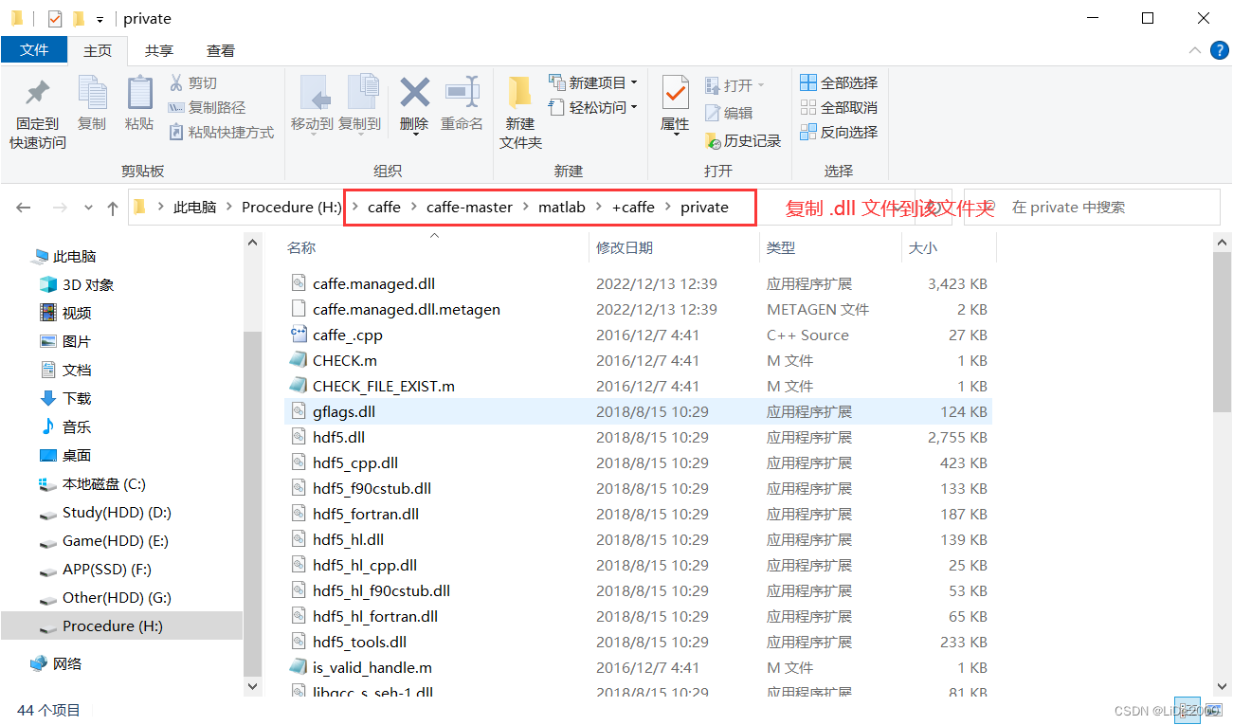The width and height of the screenshot is (1233, 725).
Task: Click the Copy ribbon icon
Action: click(x=92, y=93)
